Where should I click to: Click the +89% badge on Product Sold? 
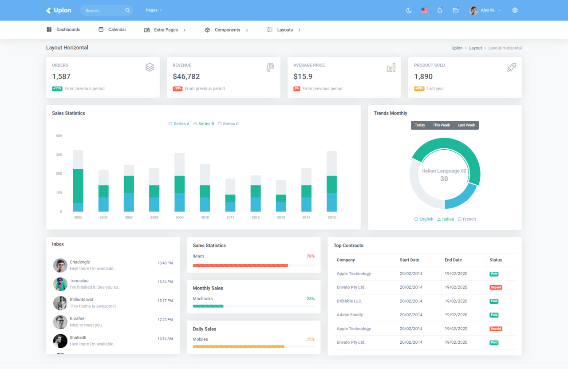(x=419, y=89)
